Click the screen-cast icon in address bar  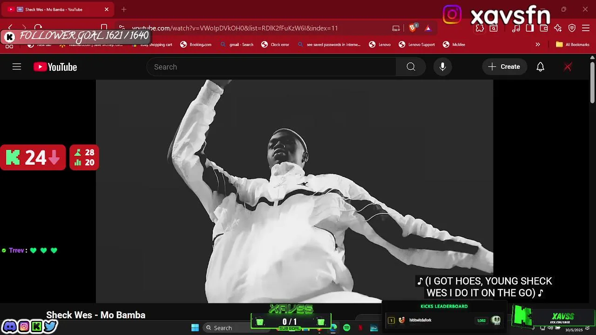pyautogui.click(x=396, y=28)
